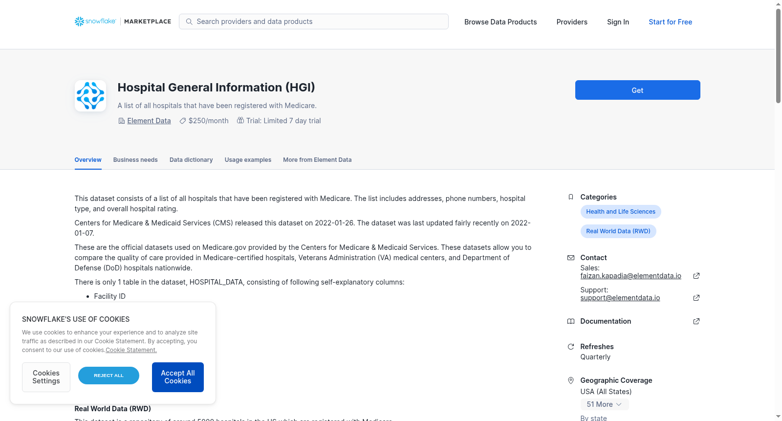This screenshot has width=782, height=421.
Task: Click the Contact envelope icon
Action: (571, 258)
